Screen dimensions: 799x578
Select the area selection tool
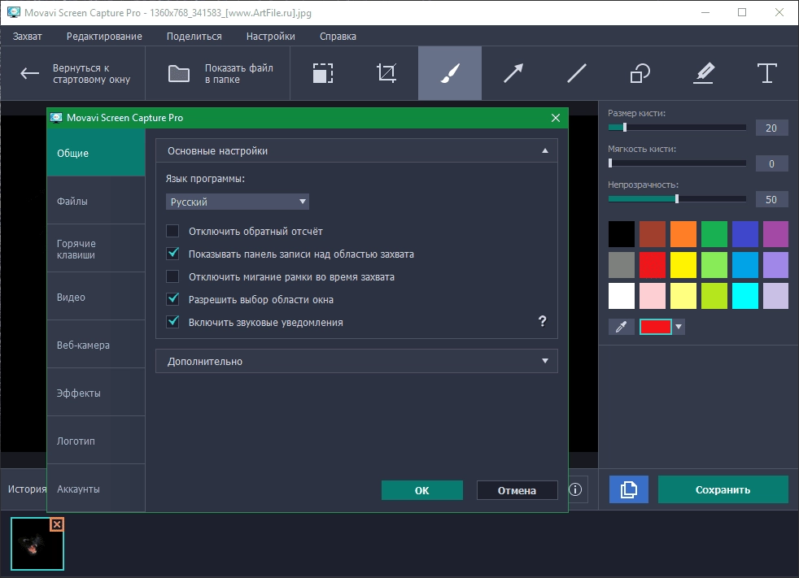pyautogui.click(x=322, y=73)
